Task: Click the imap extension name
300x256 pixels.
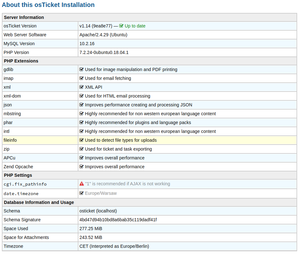Action: 8,78
